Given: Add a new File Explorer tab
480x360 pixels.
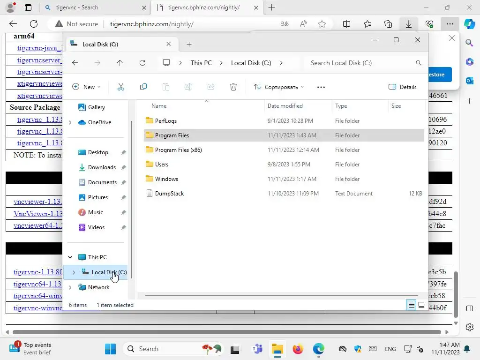Looking at the screenshot, I should tap(189, 45).
